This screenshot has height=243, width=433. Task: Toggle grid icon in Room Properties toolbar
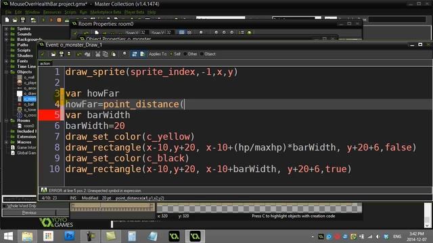pos(182,32)
